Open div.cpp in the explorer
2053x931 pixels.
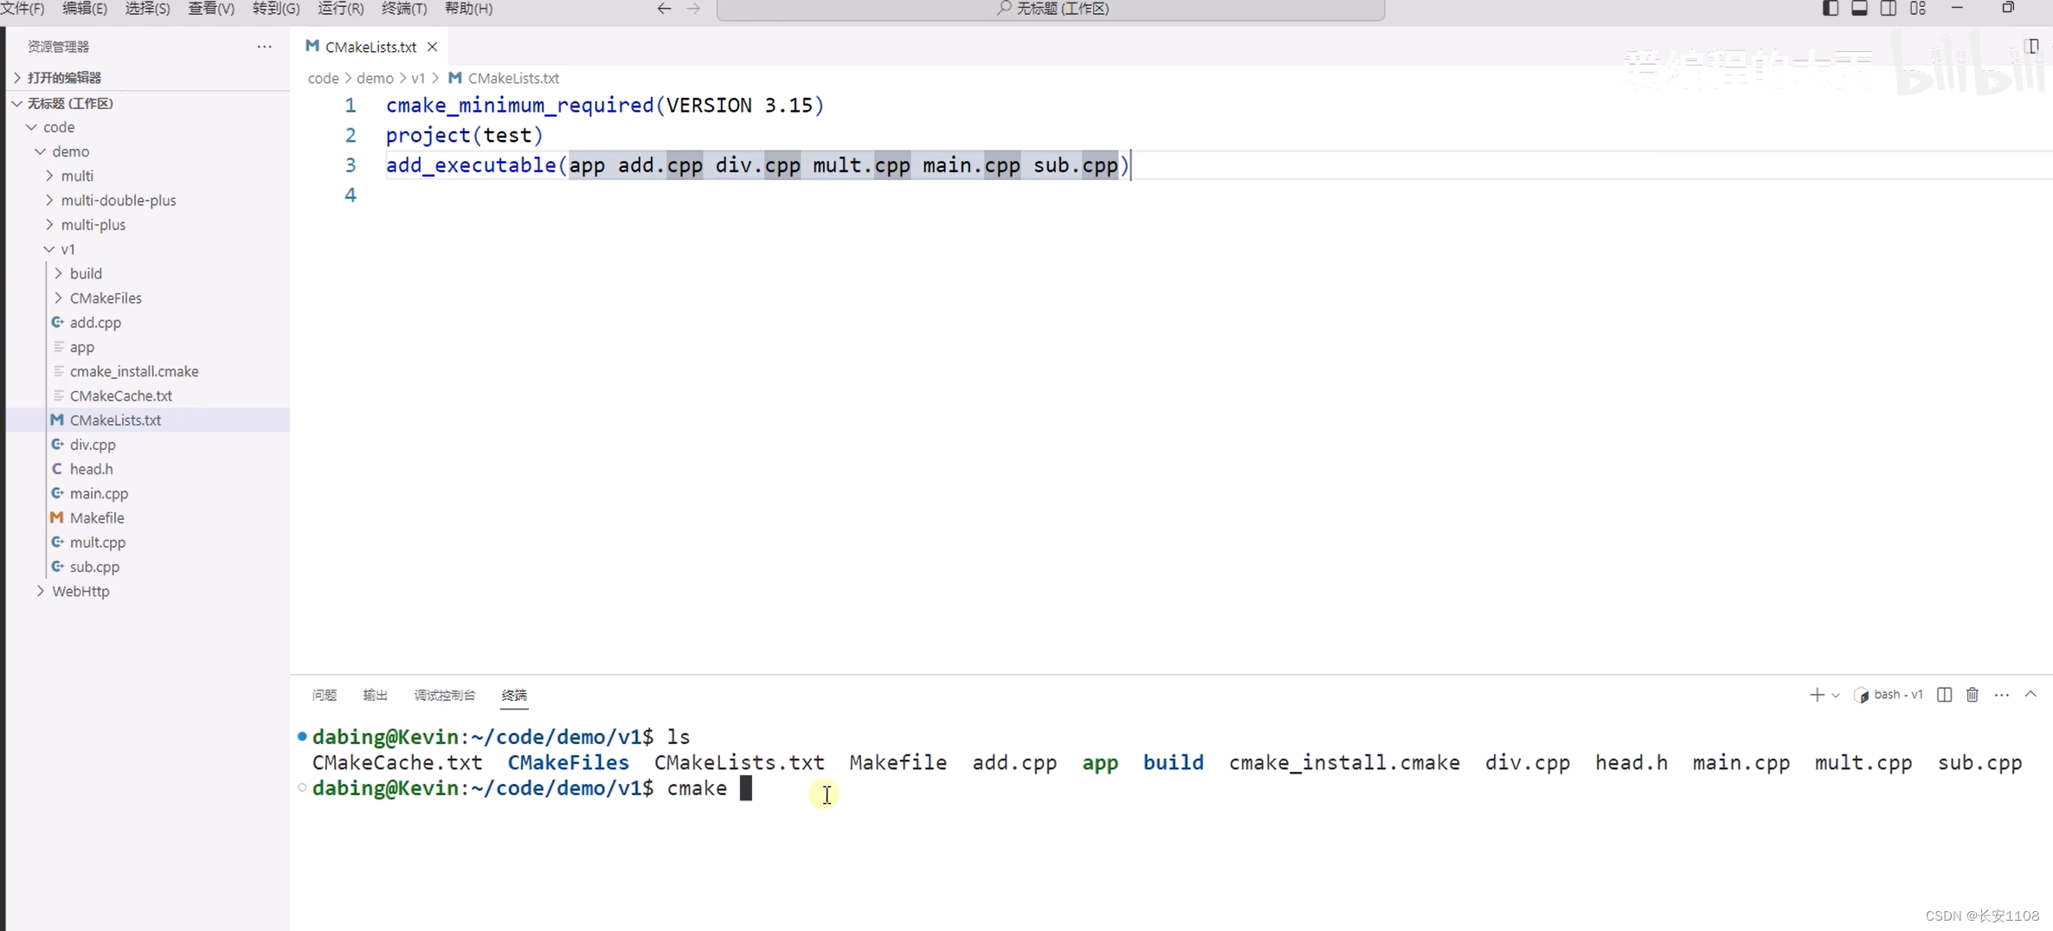tap(93, 445)
